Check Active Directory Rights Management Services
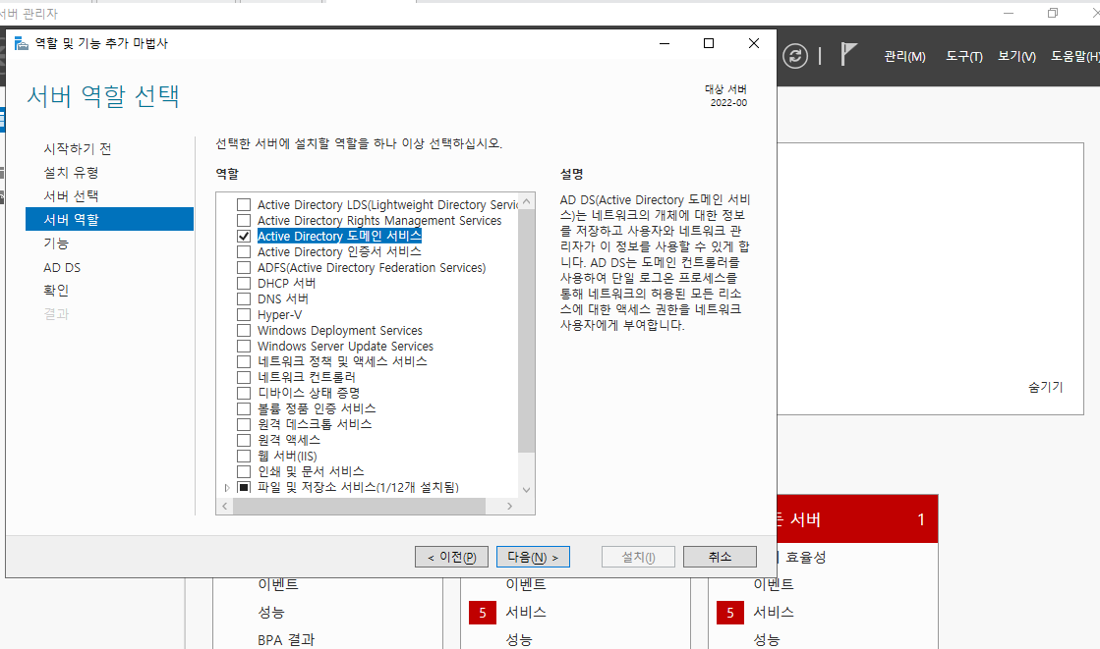This screenshot has height=649, width=1100. [244, 220]
